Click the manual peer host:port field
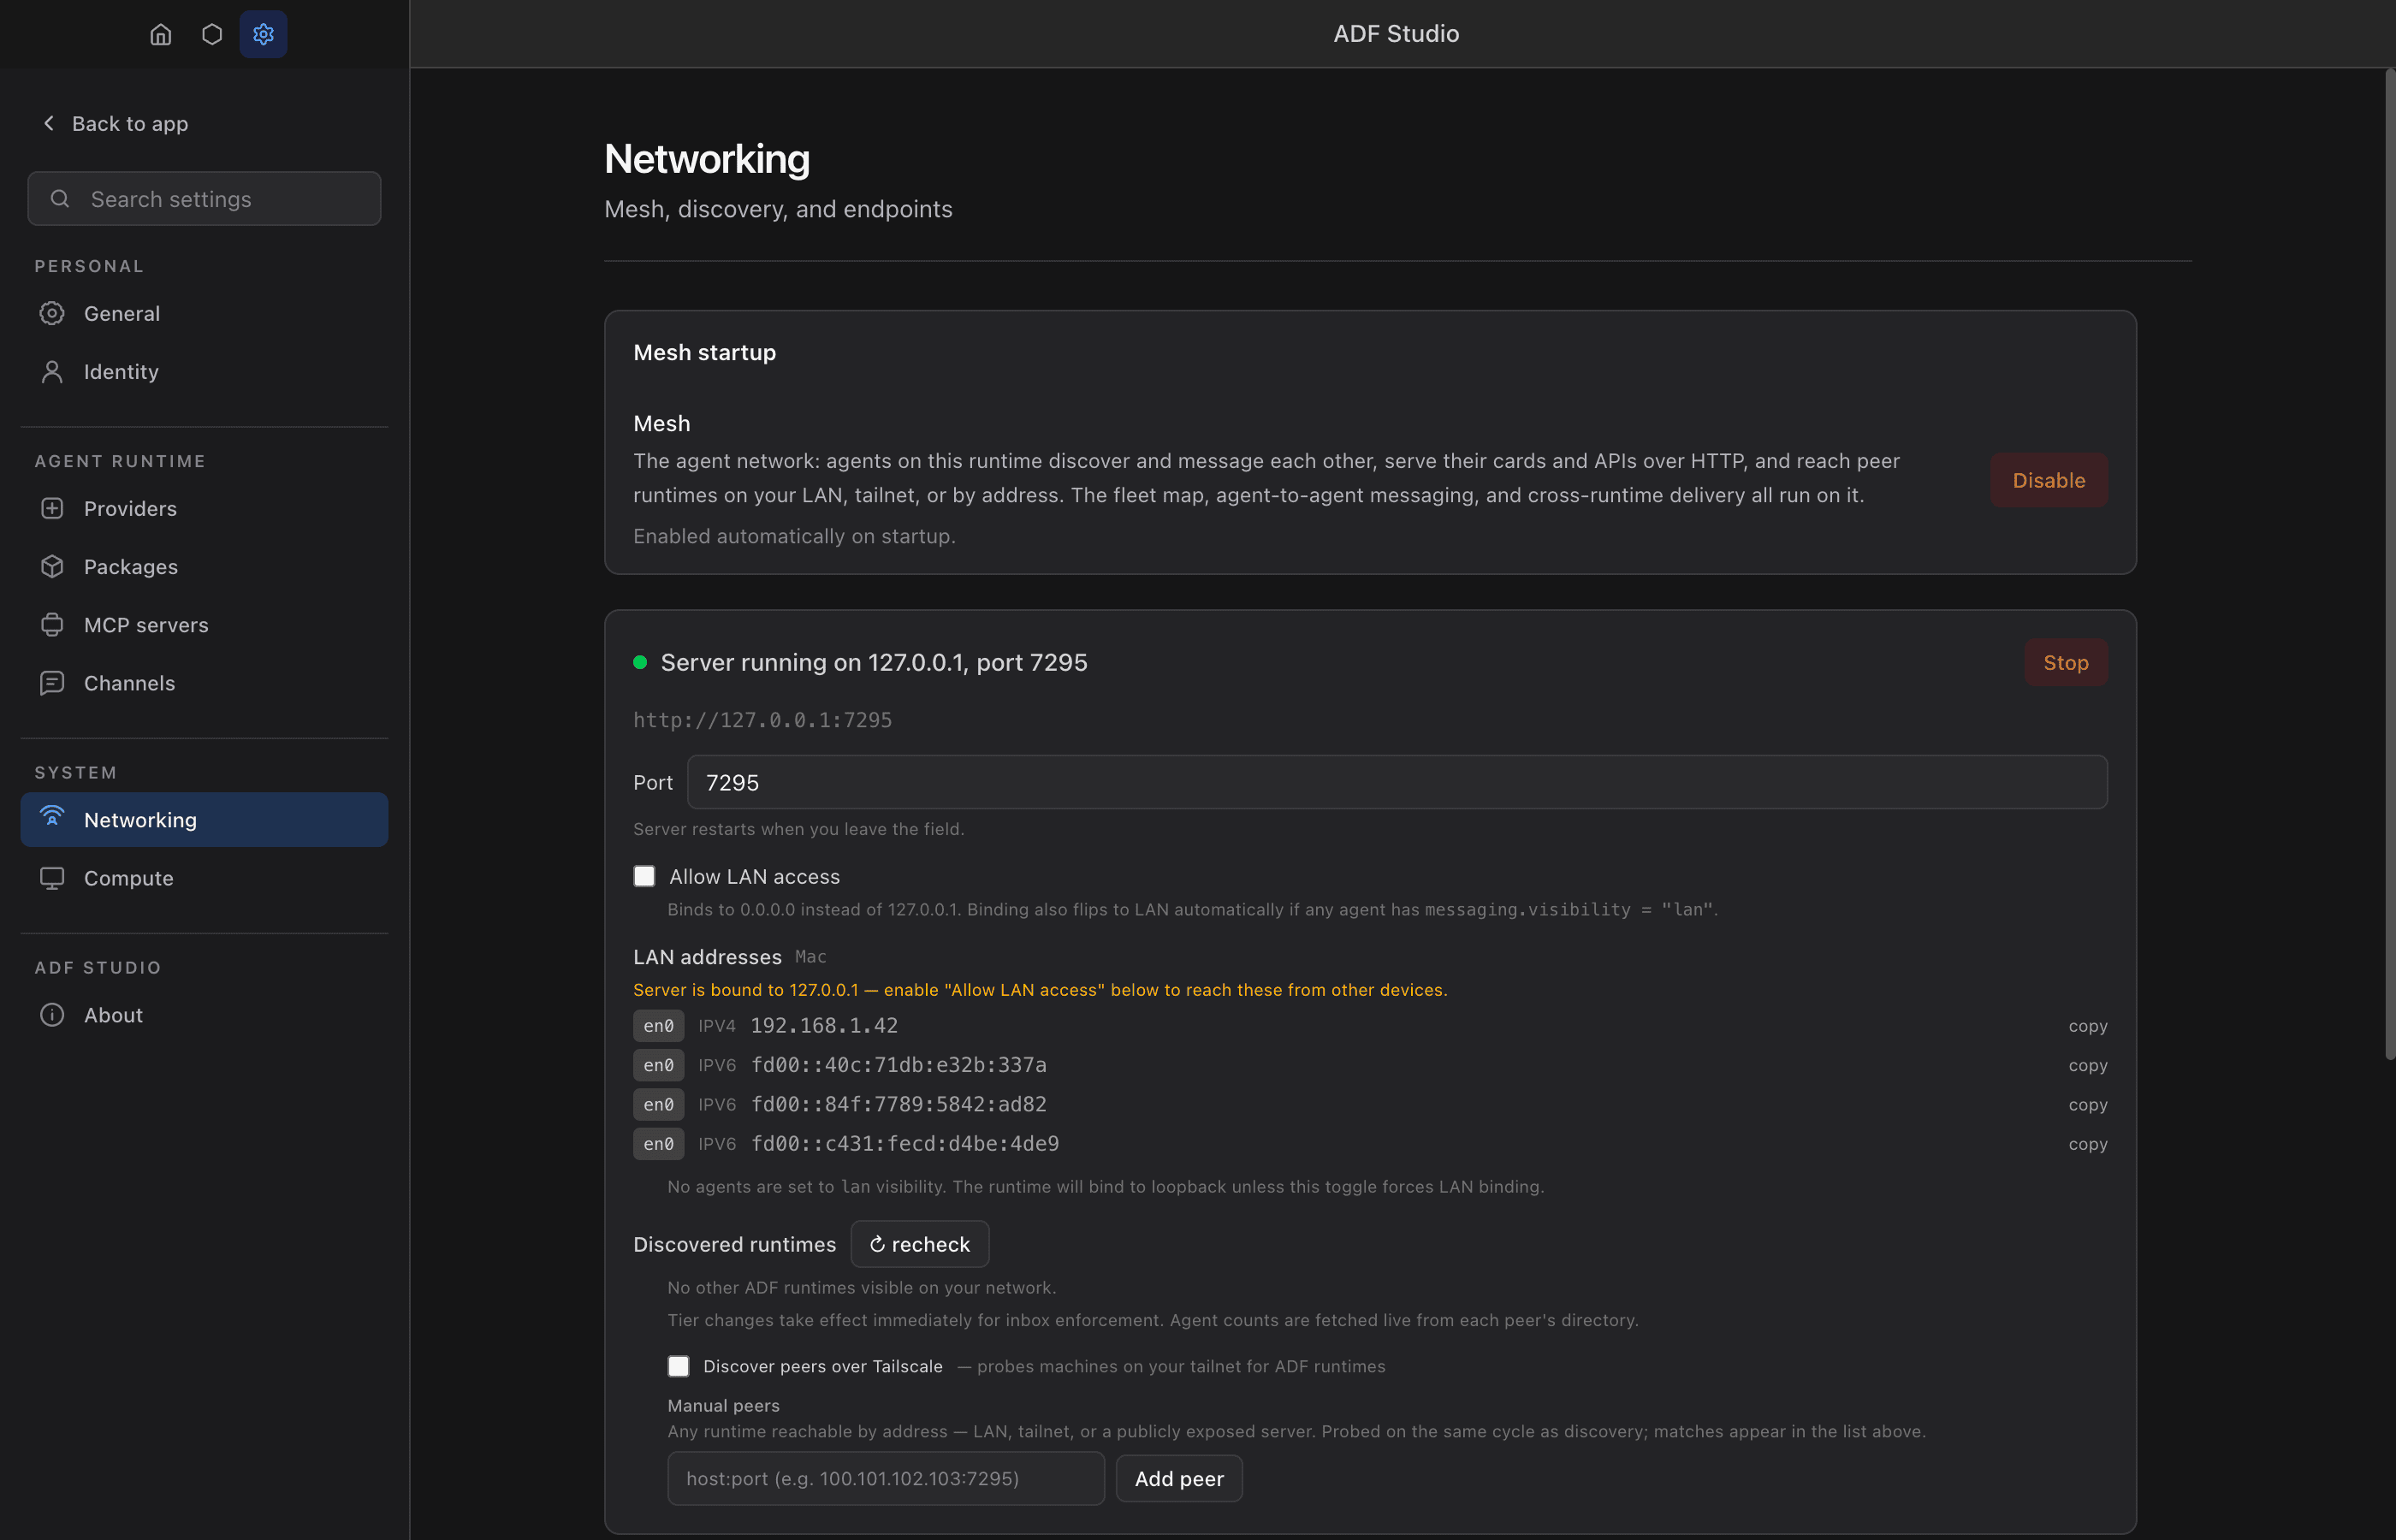Image resolution: width=2396 pixels, height=1540 pixels. click(885, 1478)
